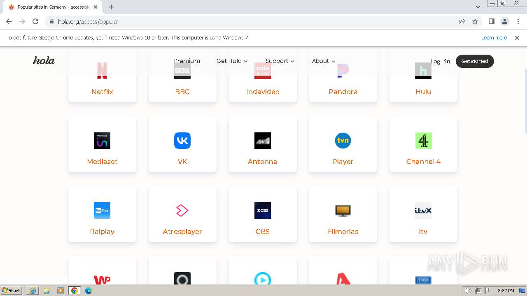Click the Learn more link
The width and height of the screenshot is (527, 296).
(x=494, y=37)
